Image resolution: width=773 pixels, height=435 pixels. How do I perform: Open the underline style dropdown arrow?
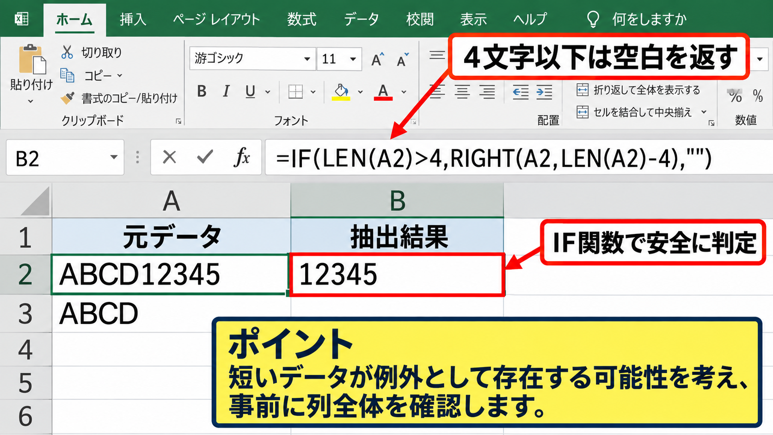pos(268,92)
